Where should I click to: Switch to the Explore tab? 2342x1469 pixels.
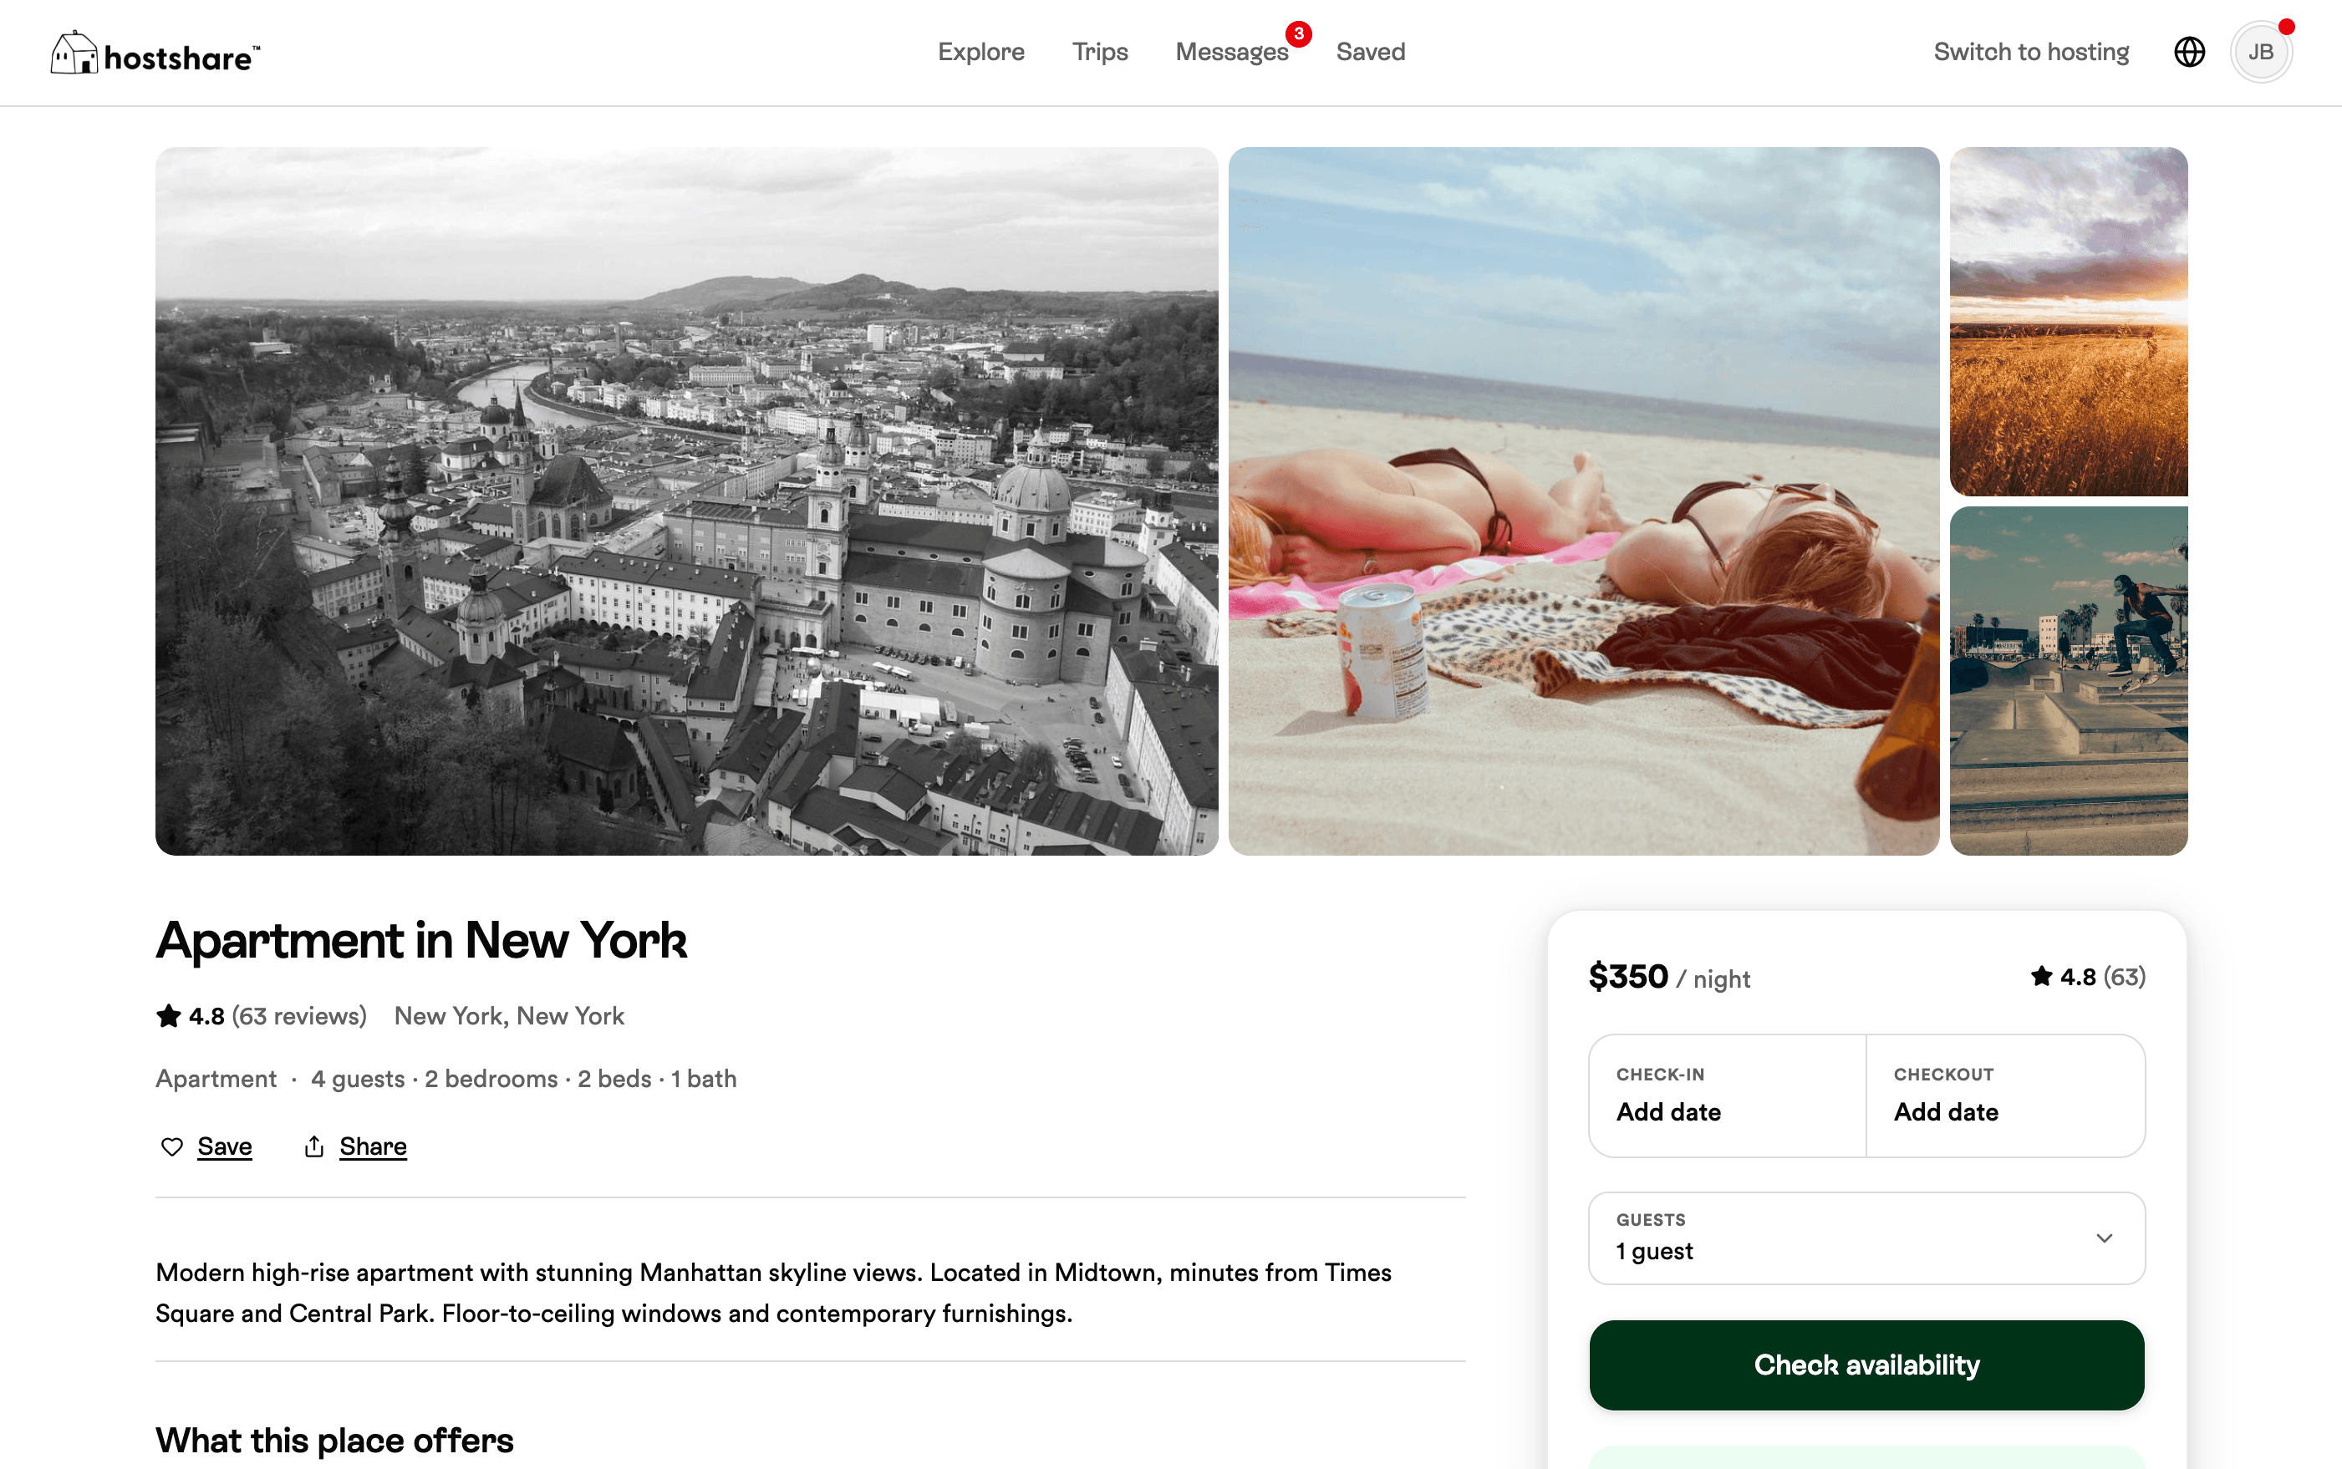[x=980, y=52]
